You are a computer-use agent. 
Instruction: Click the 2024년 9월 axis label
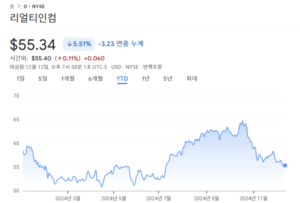click(206, 198)
